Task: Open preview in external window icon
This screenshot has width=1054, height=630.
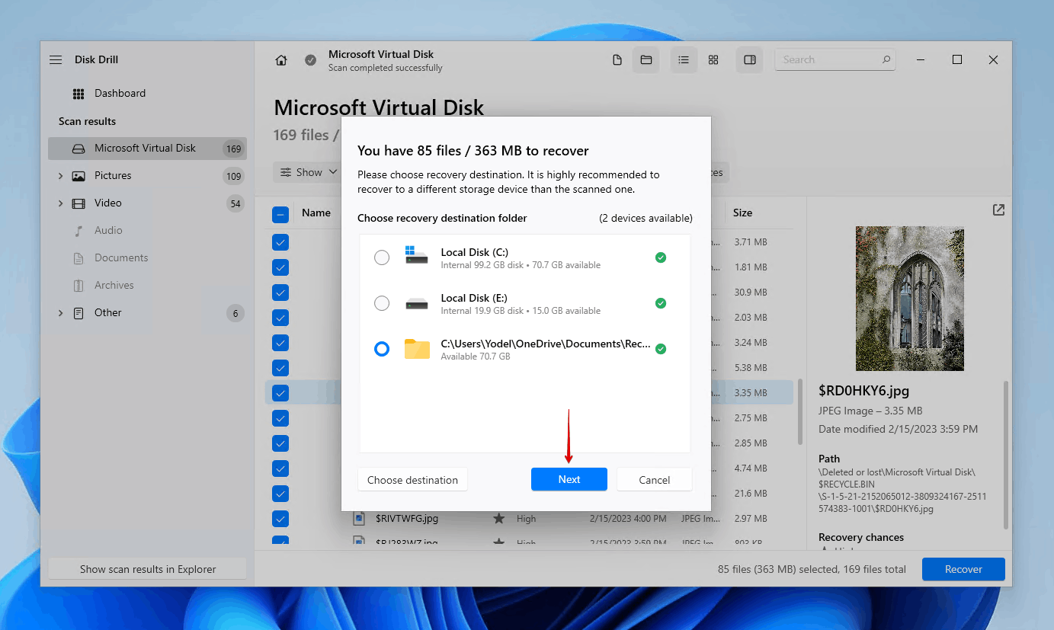Action: 998,210
